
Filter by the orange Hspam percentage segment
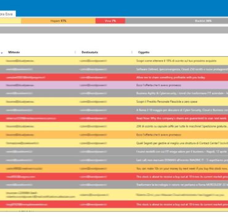click(x=59, y=21)
